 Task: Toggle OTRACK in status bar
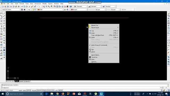(44, 91)
